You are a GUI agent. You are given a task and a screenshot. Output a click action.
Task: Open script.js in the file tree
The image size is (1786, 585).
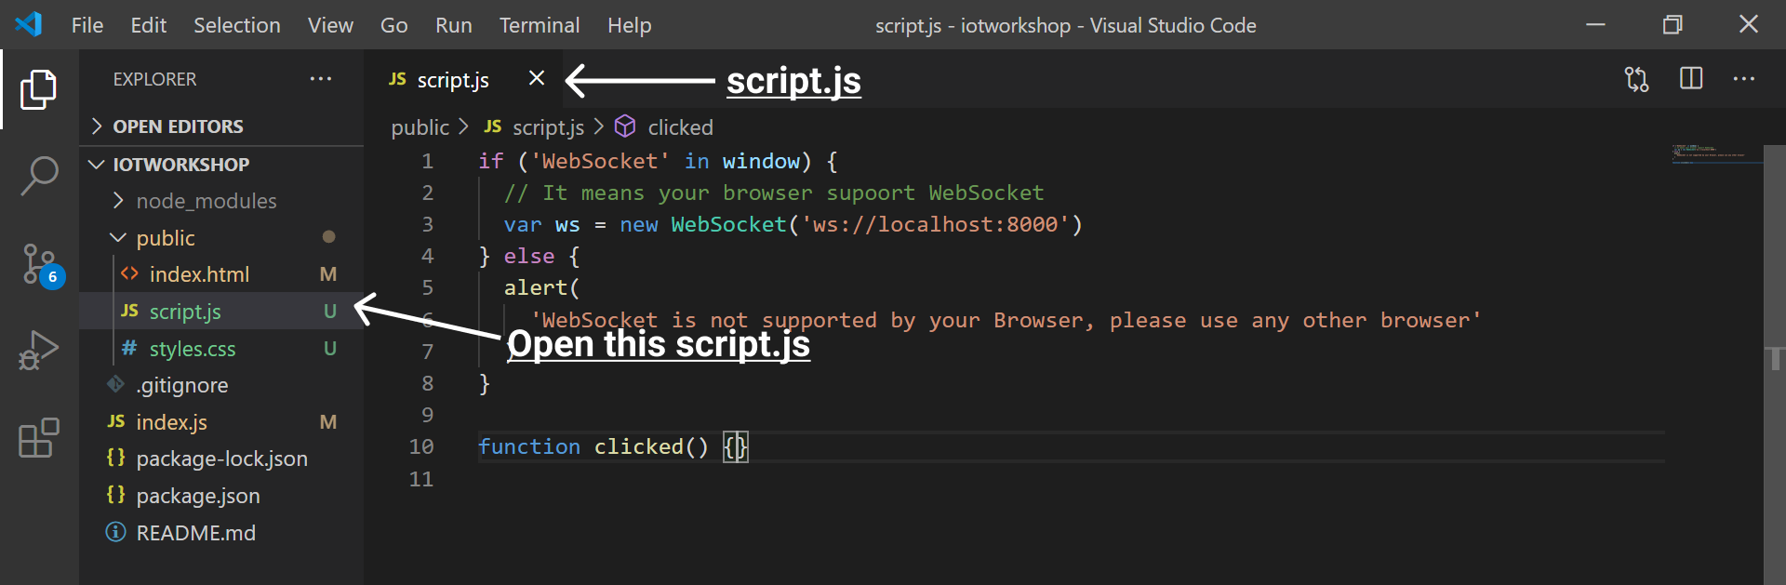[x=221, y=312]
